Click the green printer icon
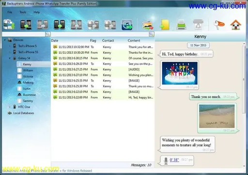Image resolution: width=248 pixels, height=175 pixels. (181, 25)
